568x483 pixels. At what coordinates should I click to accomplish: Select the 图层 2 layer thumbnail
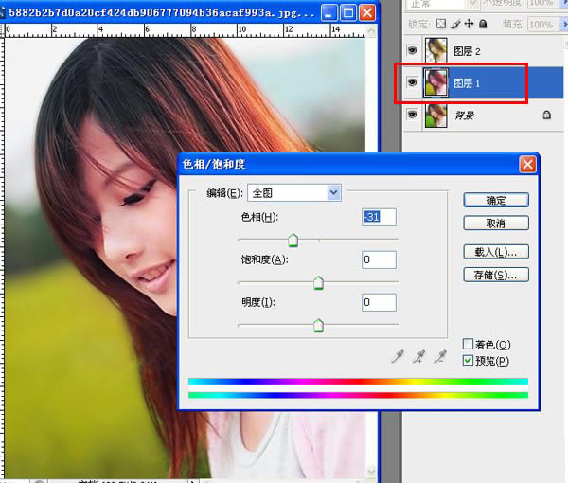pyautogui.click(x=435, y=50)
